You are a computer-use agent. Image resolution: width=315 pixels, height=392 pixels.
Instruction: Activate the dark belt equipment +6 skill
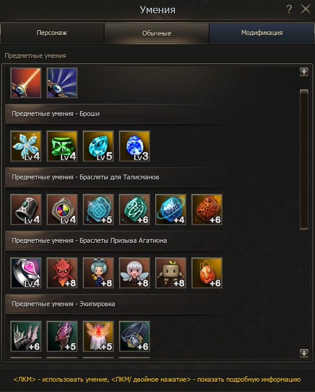135,336
